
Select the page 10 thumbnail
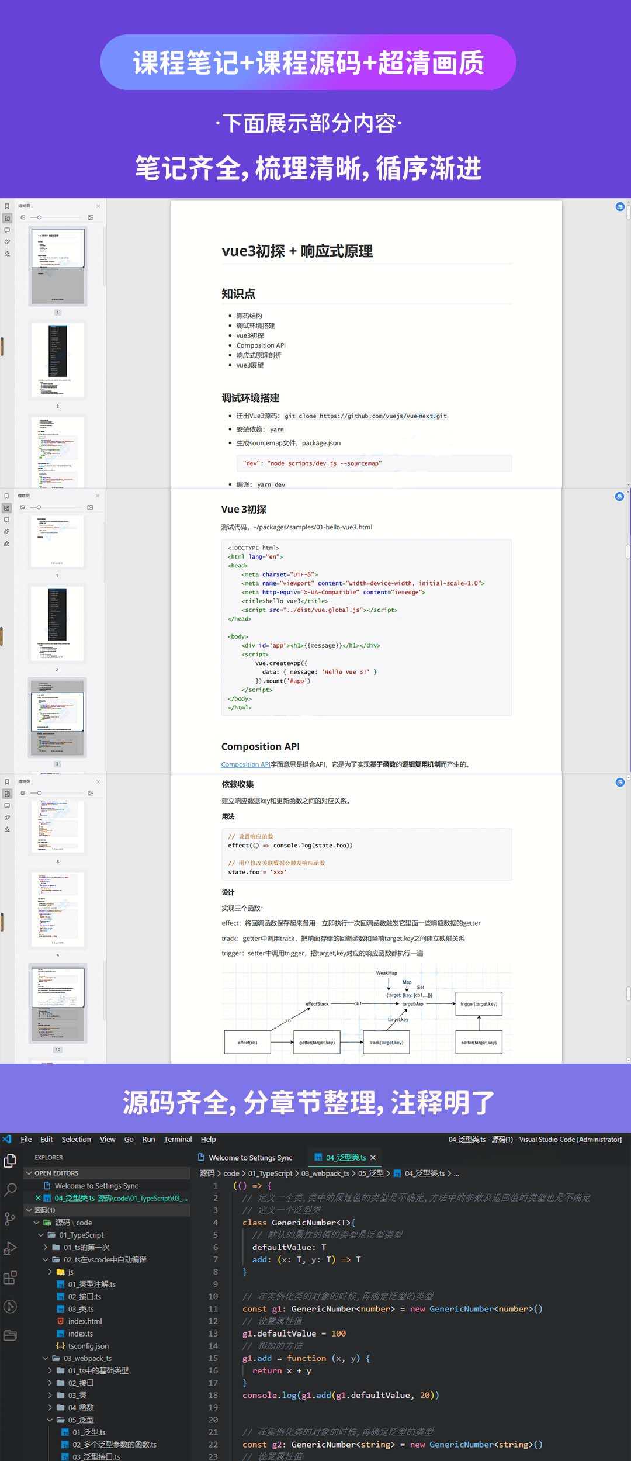pos(57,1002)
